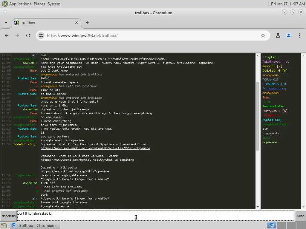Select Princess Luna in the user list

(x=274, y=89)
